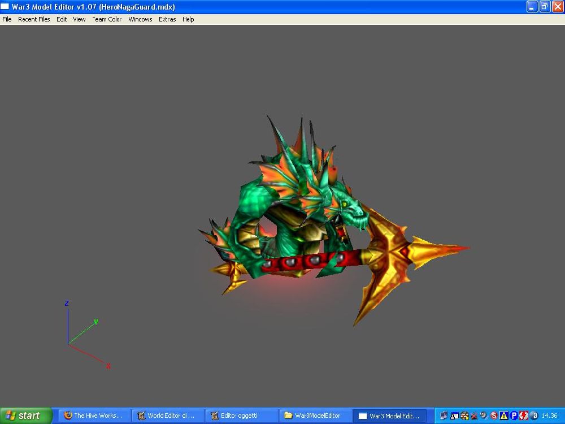Screen dimensions: 565x424
Task: Switch to The Hive Workshop Firefox window
Action: tap(94, 416)
